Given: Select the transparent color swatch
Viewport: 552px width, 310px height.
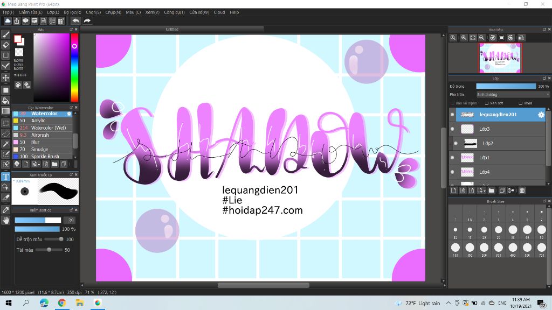Looking at the screenshot, I should point(19,52).
